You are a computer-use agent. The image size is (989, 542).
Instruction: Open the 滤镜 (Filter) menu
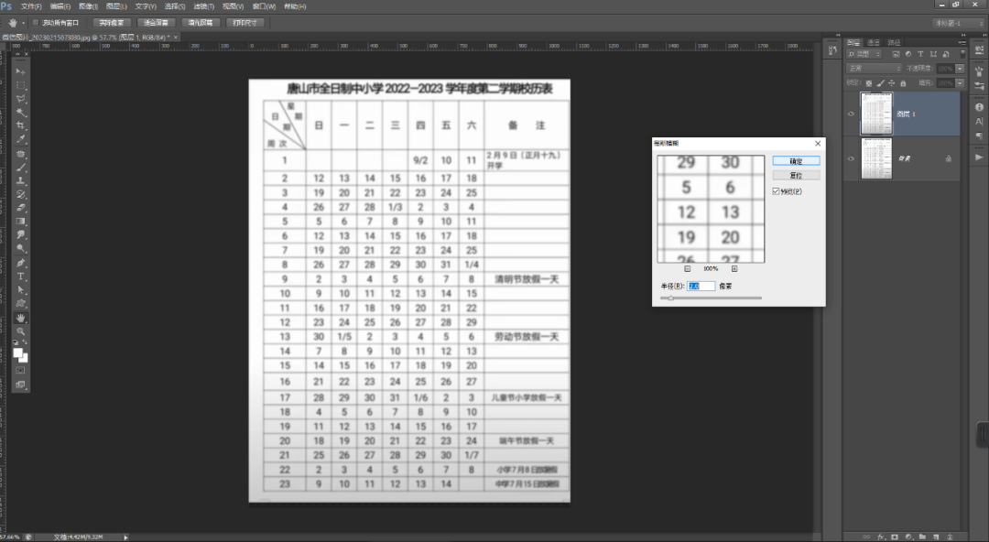click(204, 6)
